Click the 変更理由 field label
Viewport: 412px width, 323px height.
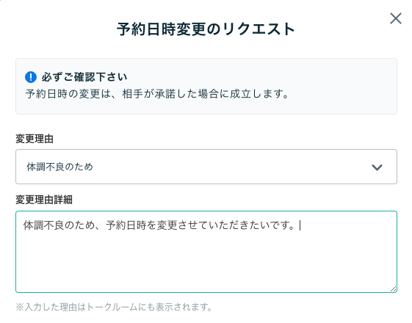click(35, 139)
